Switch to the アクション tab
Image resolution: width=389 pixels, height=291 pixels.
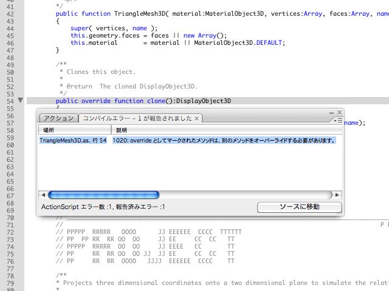pyautogui.click(x=58, y=118)
